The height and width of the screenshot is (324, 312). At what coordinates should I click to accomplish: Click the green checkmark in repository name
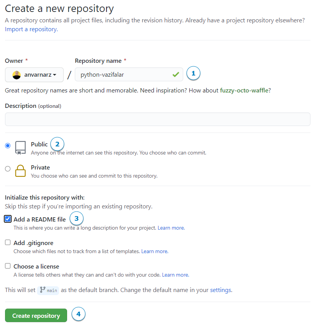coord(176,75)
